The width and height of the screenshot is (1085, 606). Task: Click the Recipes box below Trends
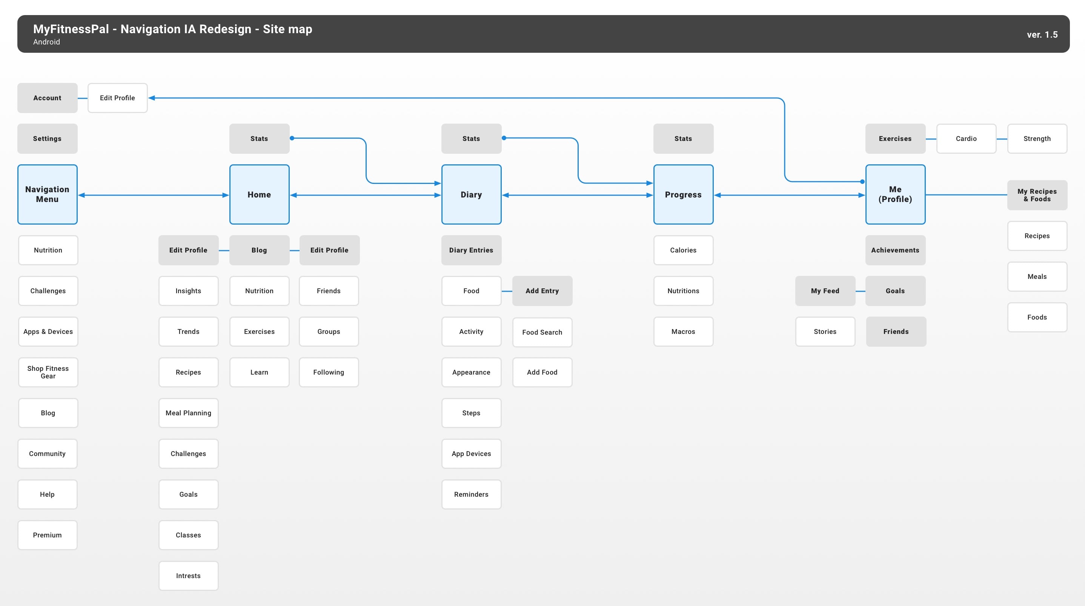(x=188, y=372)
